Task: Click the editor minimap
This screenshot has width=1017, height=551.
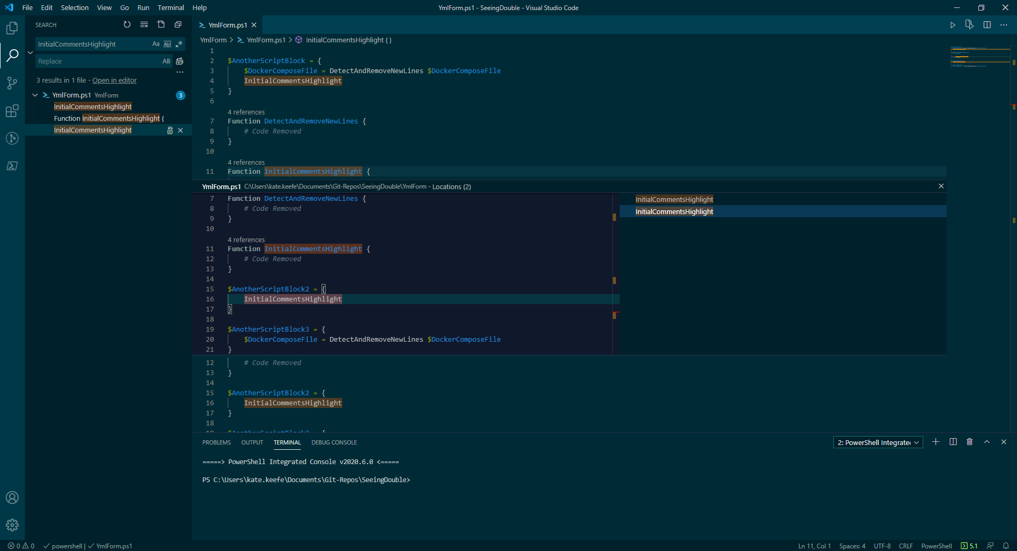Action: pos(979,57)
